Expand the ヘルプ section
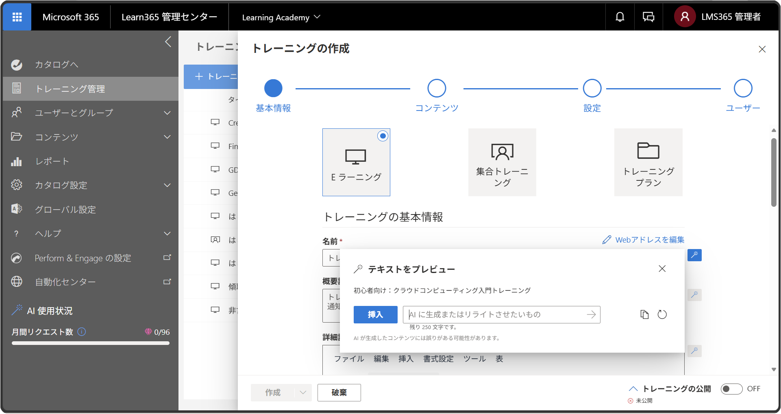781x414 pixels. point(91,234)
